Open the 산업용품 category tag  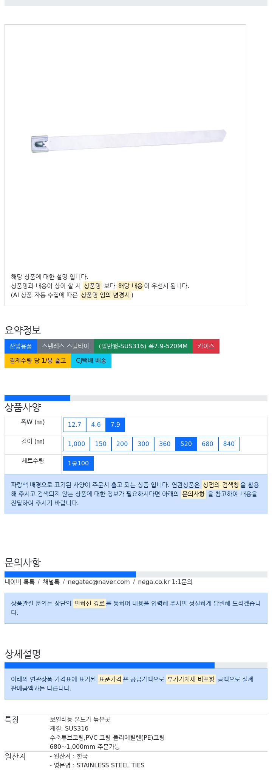point(21,346)
